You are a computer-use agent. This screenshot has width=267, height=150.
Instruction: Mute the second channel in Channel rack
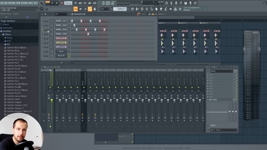pyautogui.click(x=43, y=25)
